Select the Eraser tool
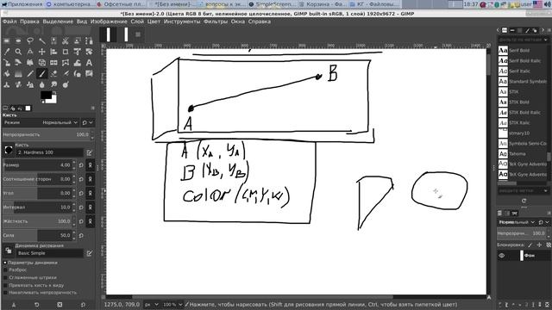552x310 pixels. tap(53, 74)
